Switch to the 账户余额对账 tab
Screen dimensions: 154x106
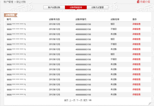[x=54, y=7]
